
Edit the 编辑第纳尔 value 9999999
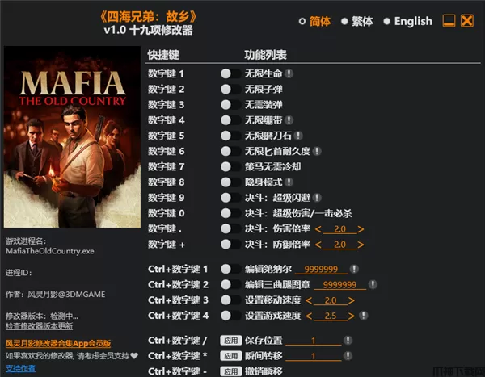pos(321,269)
